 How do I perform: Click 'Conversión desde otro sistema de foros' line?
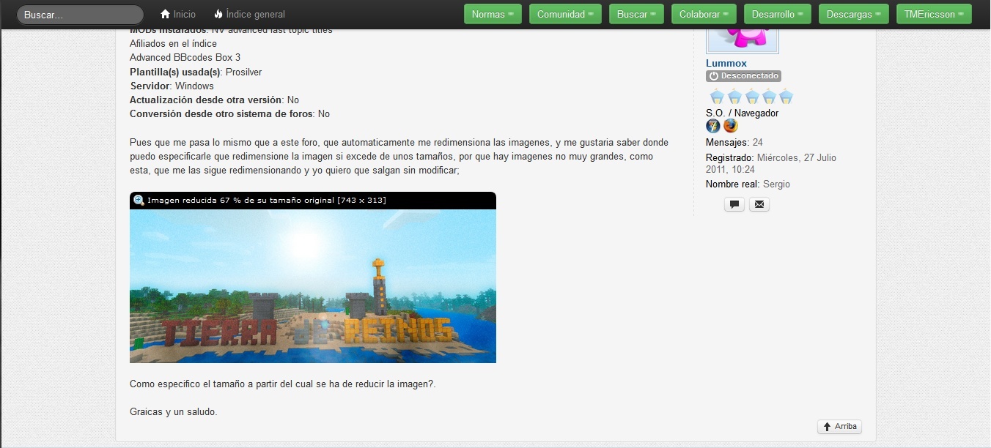click(x=229, y=113)
